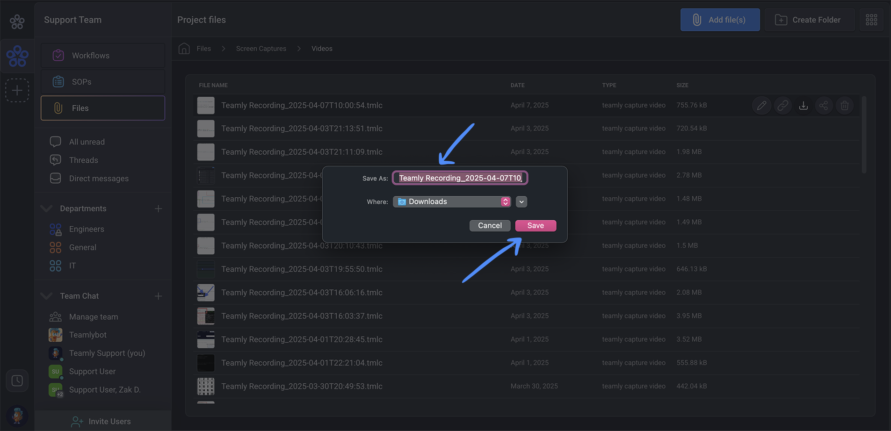Click the March 30, 2025 date cell

tap(534, 386)
